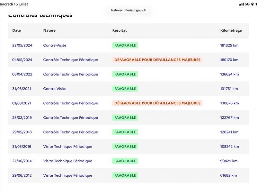
Task: Click the Résultat column header
Action: click(120, 30)
